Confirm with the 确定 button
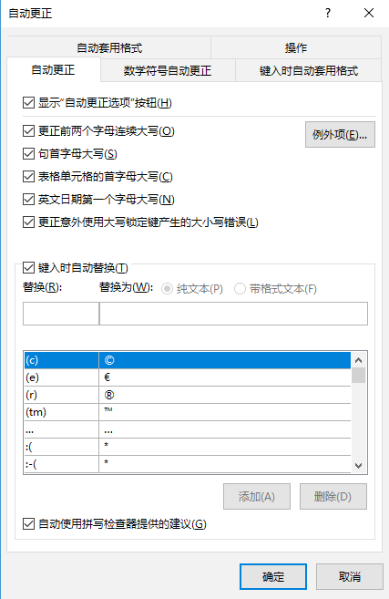Viewport: 389px width, 599px height. [x=273, y=576]
